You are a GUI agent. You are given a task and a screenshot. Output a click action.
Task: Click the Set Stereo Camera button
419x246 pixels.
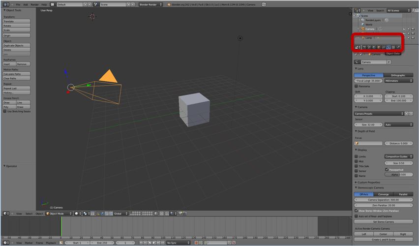pos(384,222)
